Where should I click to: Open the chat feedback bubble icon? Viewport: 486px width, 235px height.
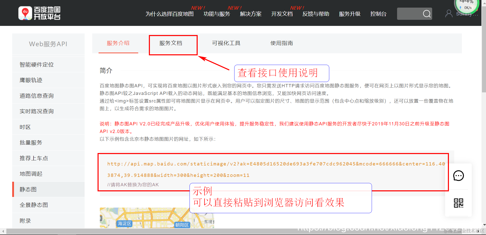click(x=459, y=176)
